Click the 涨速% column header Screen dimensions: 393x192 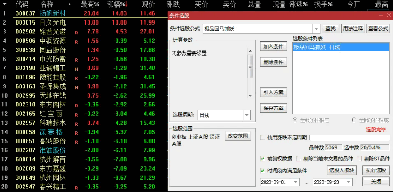pyautogui.click(x=298, y=4)
